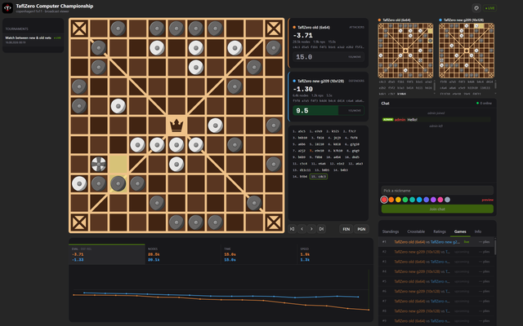Choose the yellow nickname color swatch
Image resolution: width=523 pixels, height=326 pixels.
(x=398, y=200)
